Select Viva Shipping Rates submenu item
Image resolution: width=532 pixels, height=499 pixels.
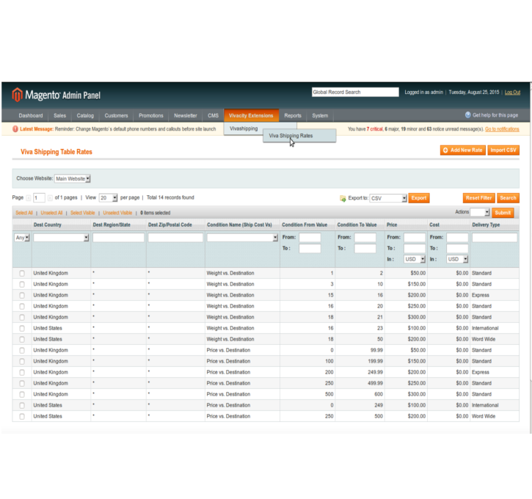[x=299, y=136]
